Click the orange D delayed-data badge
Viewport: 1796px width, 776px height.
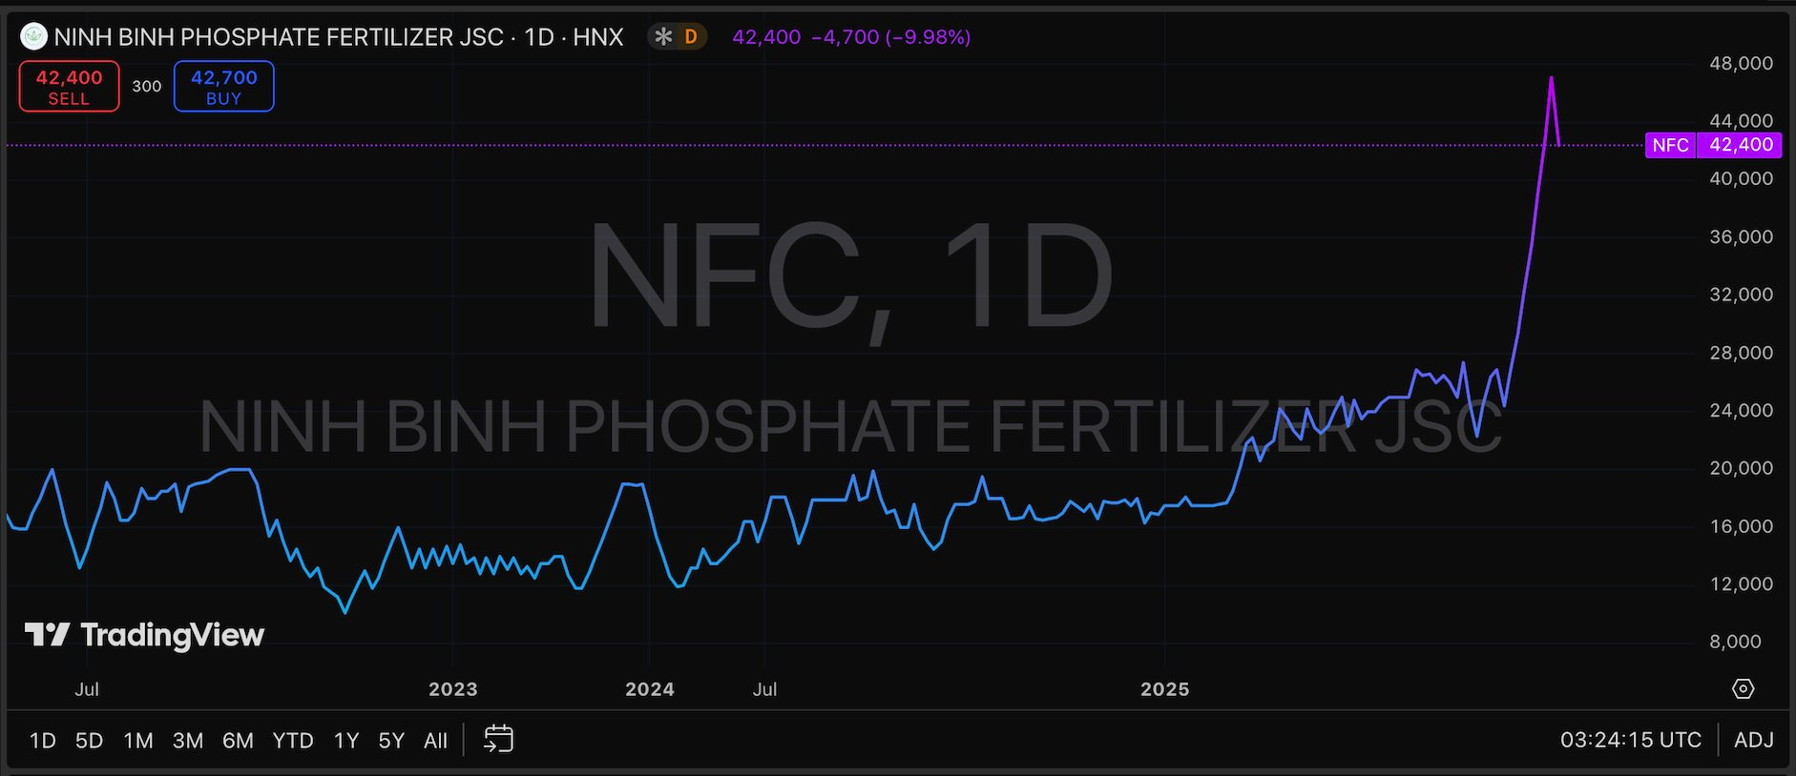tap(691, 37)
